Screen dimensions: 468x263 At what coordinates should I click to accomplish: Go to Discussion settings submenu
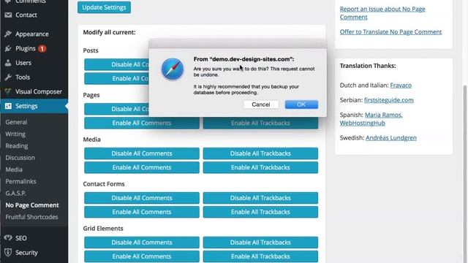pyautogui.click(x=20, y=158)
